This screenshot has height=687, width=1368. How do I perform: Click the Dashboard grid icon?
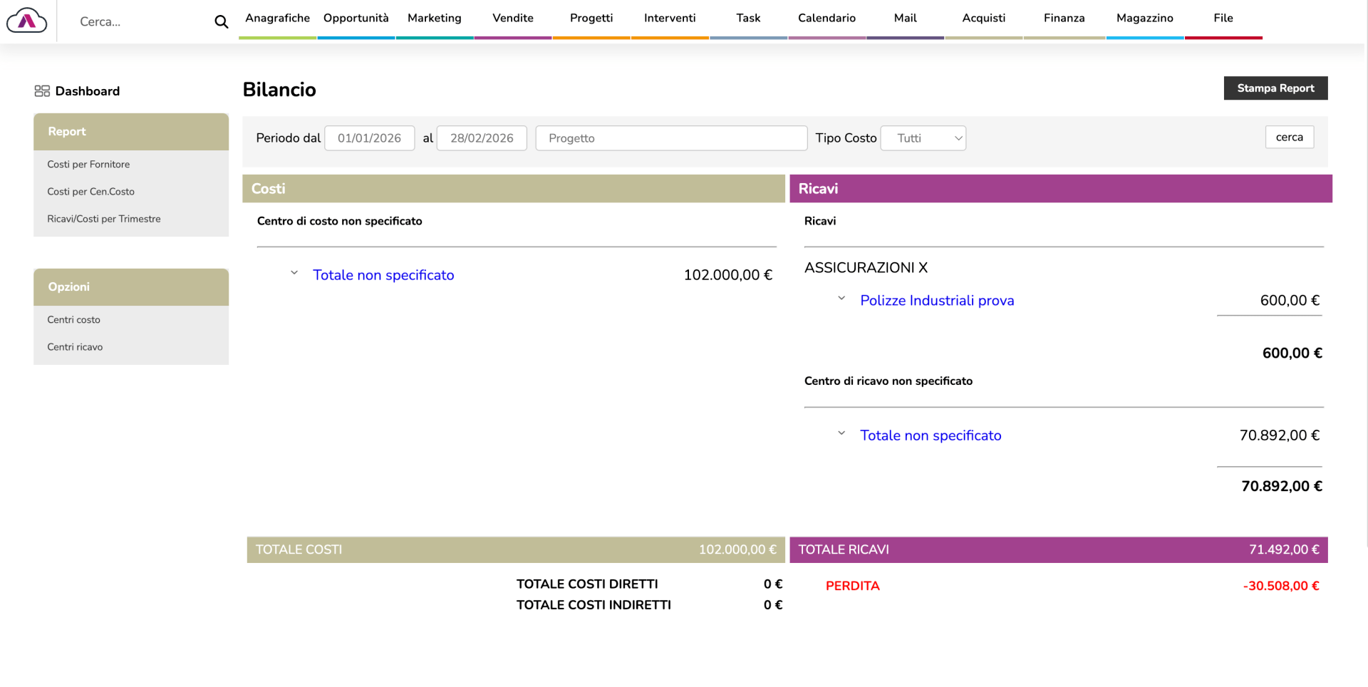point(42,91)
